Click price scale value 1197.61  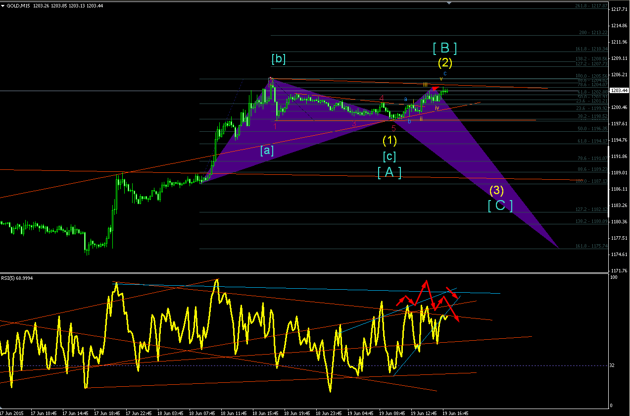(619, 123)
